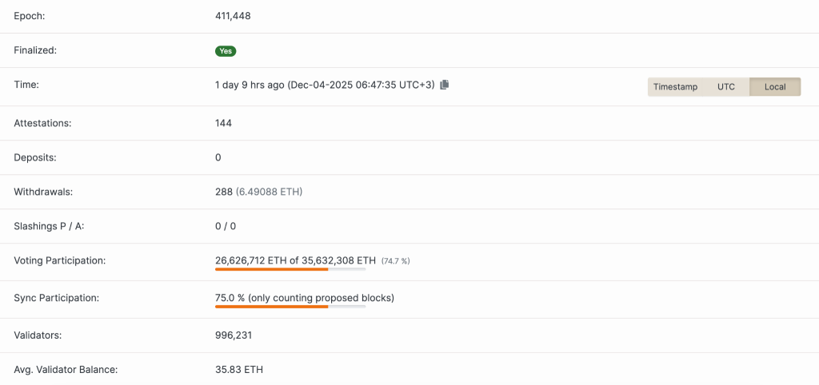Viewport: 819px width, 385px height.
Task: Click the validators count 996,231
Action: 234,335
